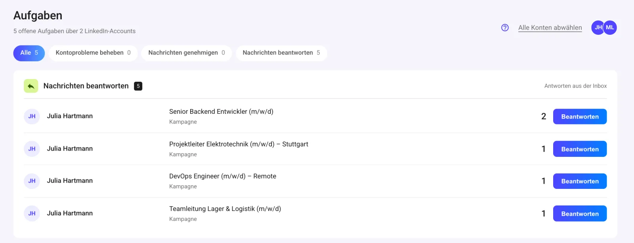Open the help question mark icon
This screenshot has height=243, width=634.
505,28
